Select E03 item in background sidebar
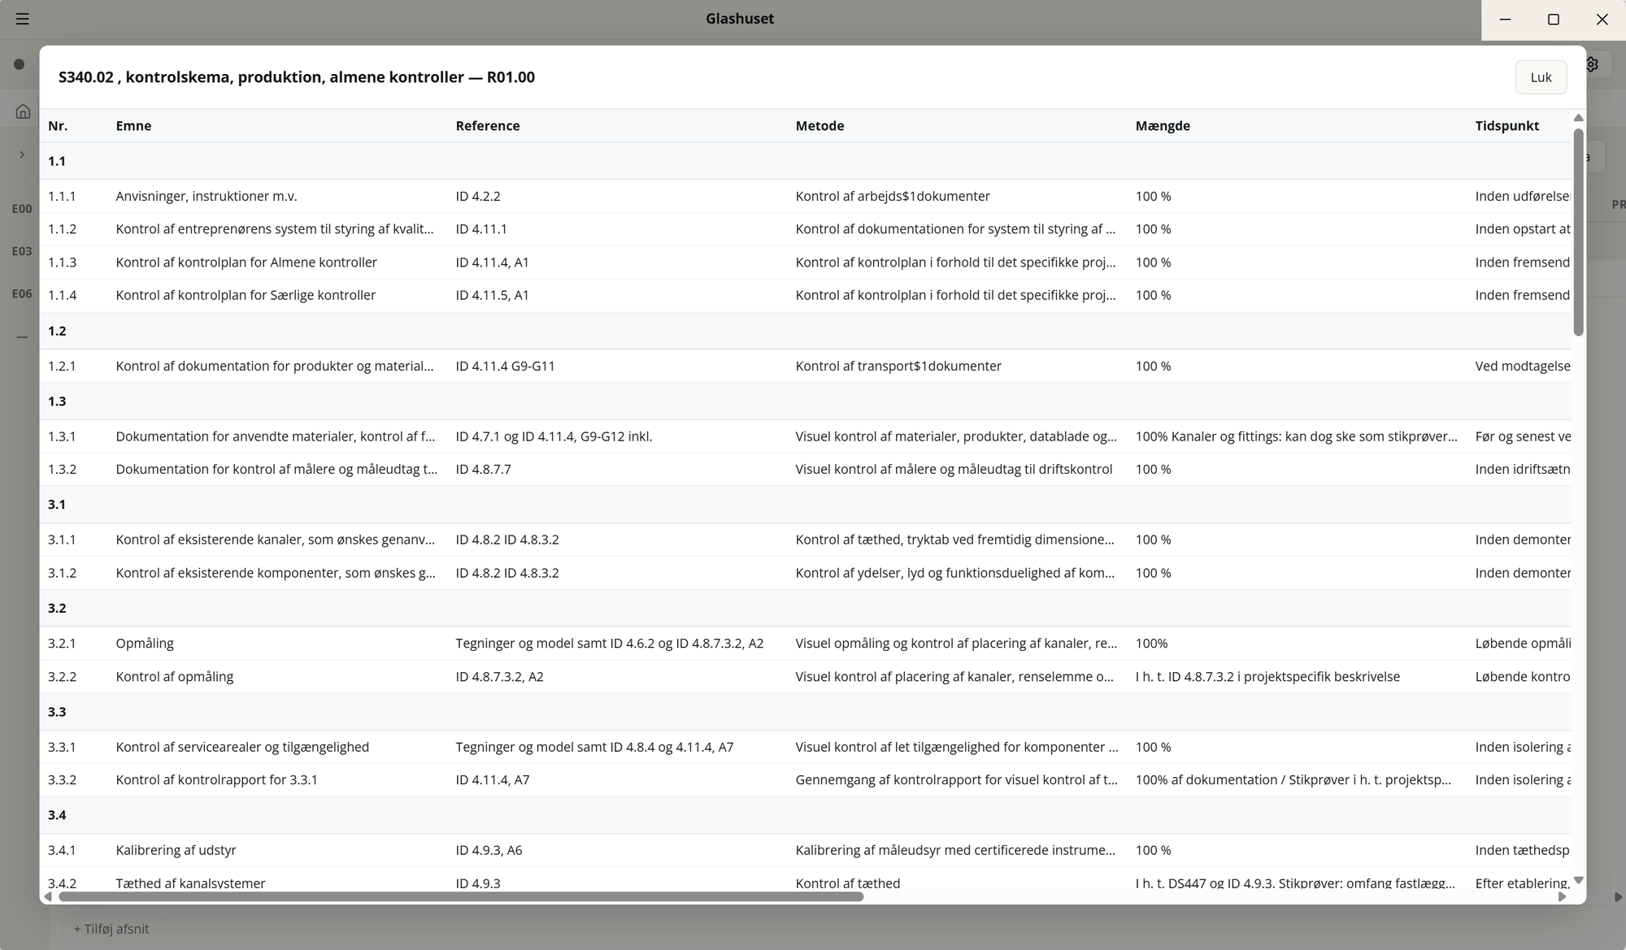This screenshot has width=1626, height=950. tap(22, 251)
